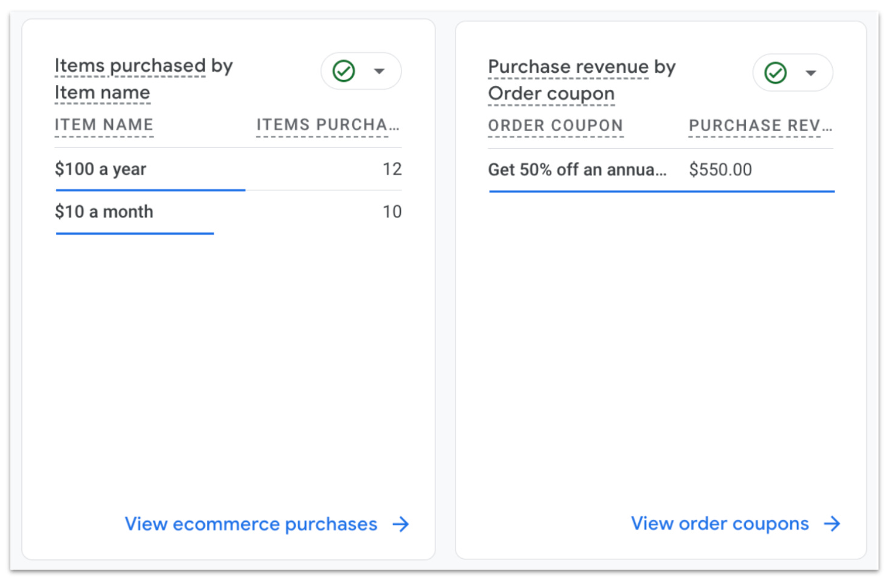Viewport: 888px width, 580px height.
Task: Click the ORDER COUPON column header
Action: click(555, 126)
